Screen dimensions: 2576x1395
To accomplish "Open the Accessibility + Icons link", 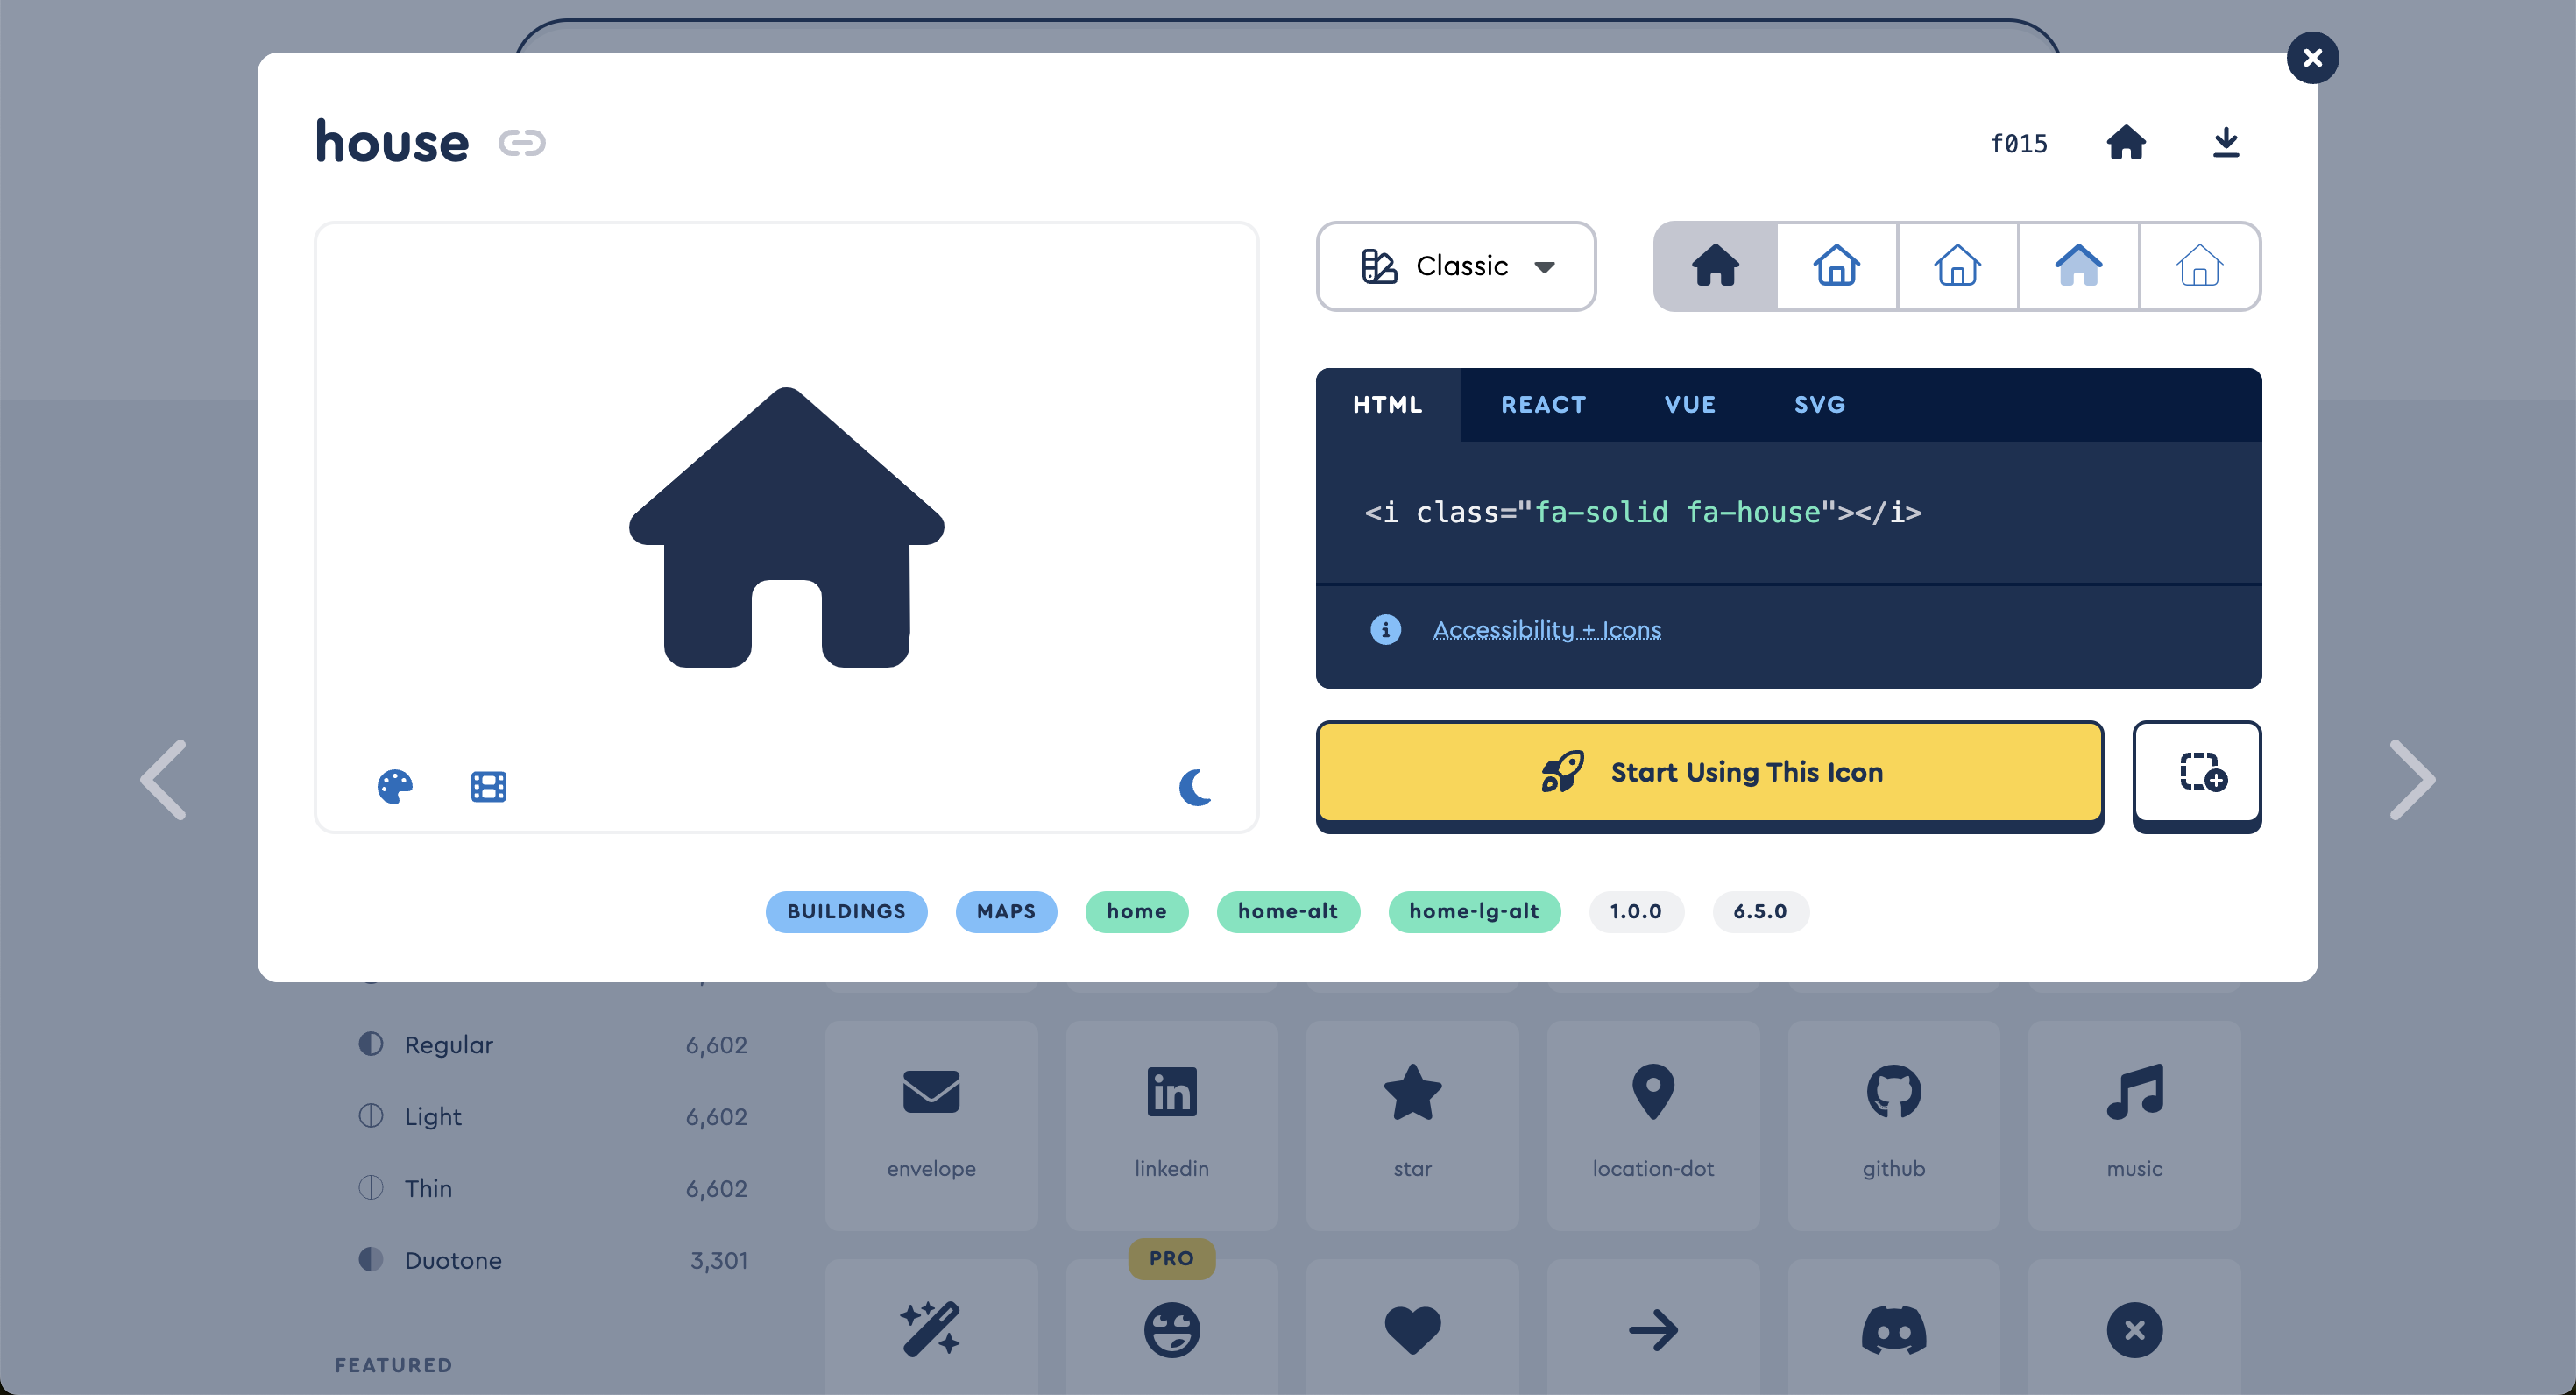I will pyautogui.click(x=1546, y=629).
